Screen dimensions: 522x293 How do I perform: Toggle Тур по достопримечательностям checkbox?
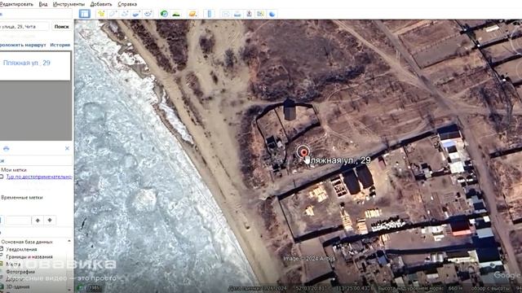(x=2, y=177)
